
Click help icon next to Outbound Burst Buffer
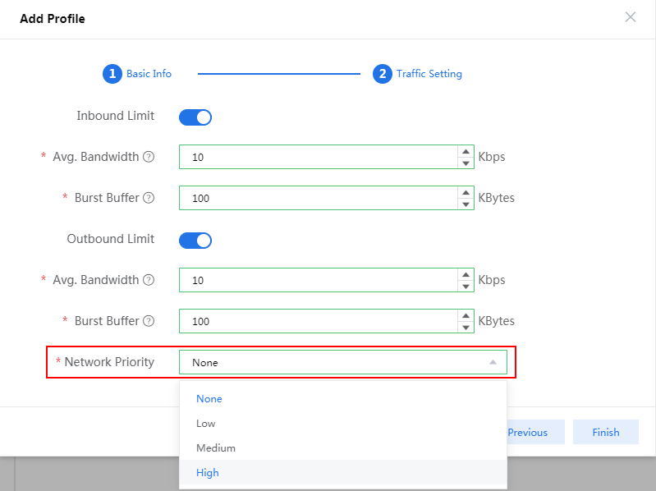pos(149,321)
